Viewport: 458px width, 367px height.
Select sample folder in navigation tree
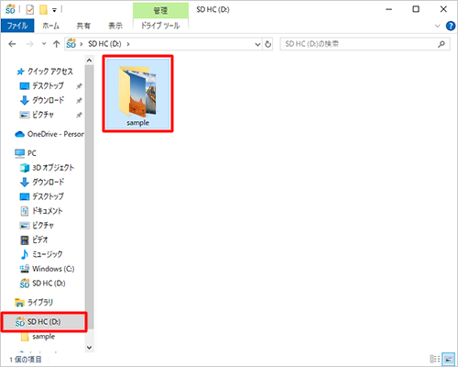click(x=44, y=337)
